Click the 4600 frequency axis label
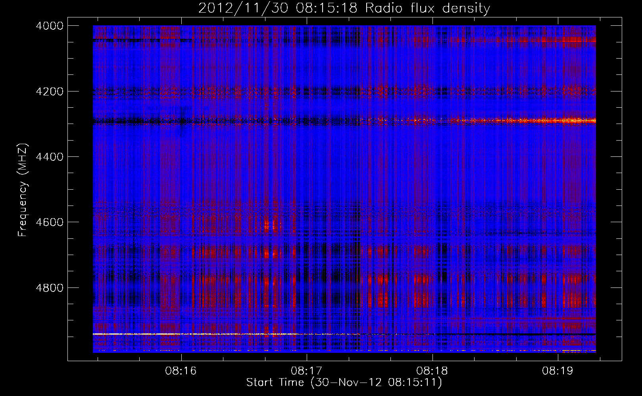The width and height of the screenshot is (642, 396). tap(49, 222)
